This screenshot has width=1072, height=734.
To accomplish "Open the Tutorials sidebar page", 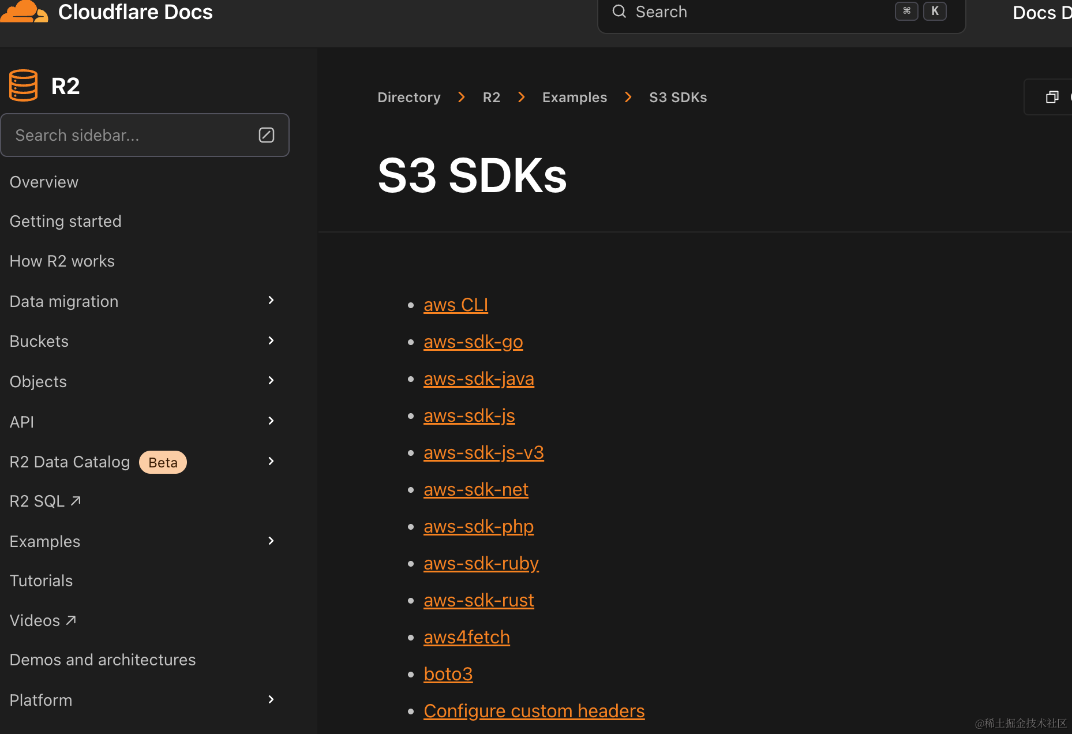I will point(42,581).
